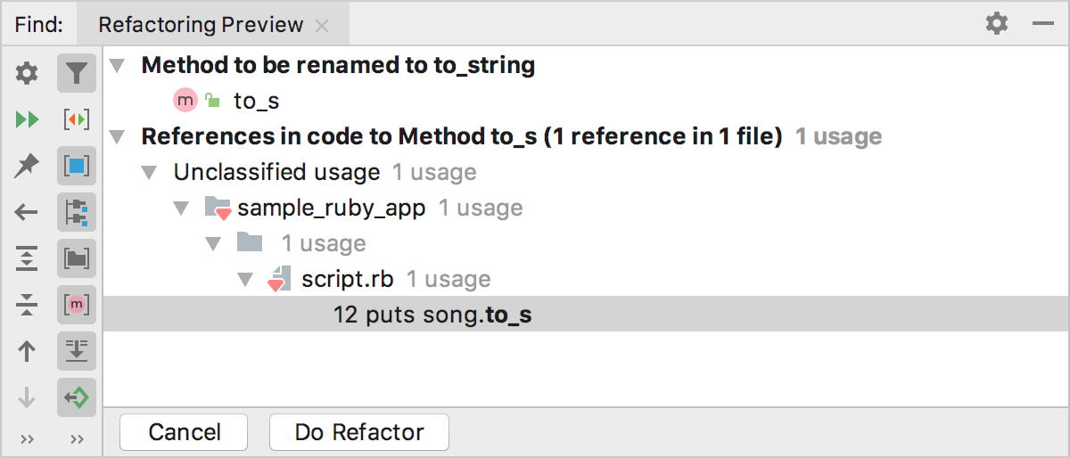This screenshot has width=1070, height=458.
Task: Click the green rerun double-arrow icon
Action: tap(28, 119)
